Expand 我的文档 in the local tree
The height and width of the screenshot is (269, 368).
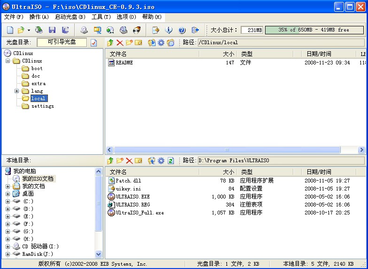pos(8,187)
